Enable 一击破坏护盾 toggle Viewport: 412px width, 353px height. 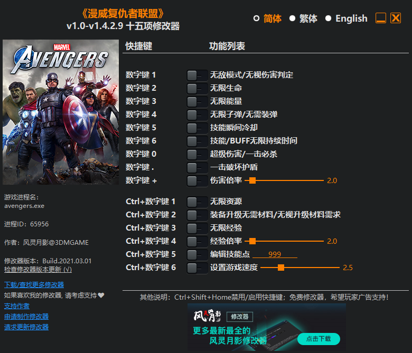click(197, 167)
